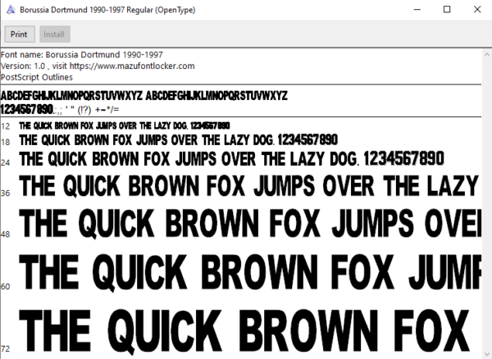Click the size 60 label
Screen dimensions: 492x359
6,286
